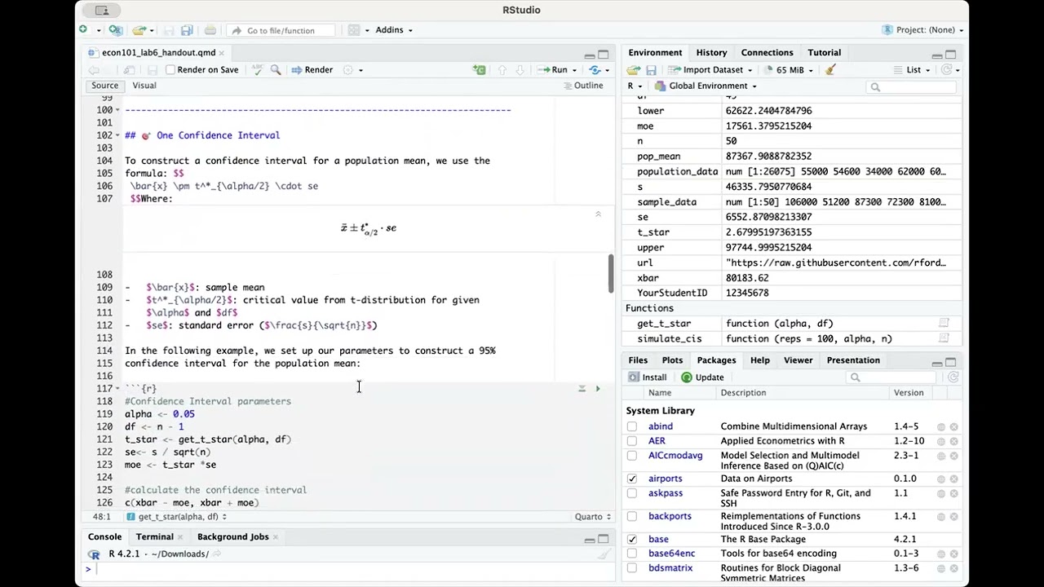Uncheck the airports package checkbox
Viewport: 1044px width, 587px height.
point(632,479)
